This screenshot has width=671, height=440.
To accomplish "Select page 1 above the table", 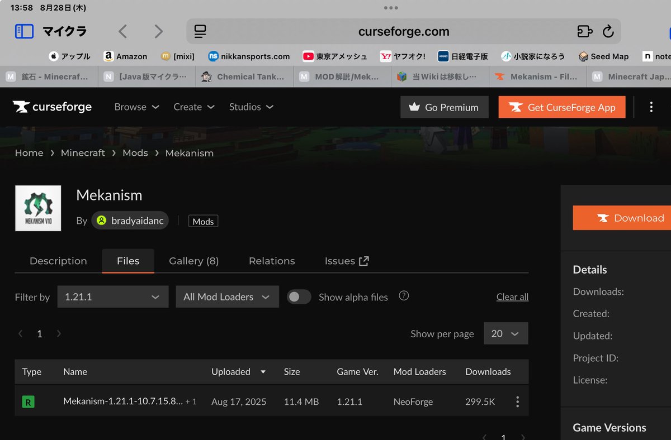I will pyautogui.click(x=39, y=333).
